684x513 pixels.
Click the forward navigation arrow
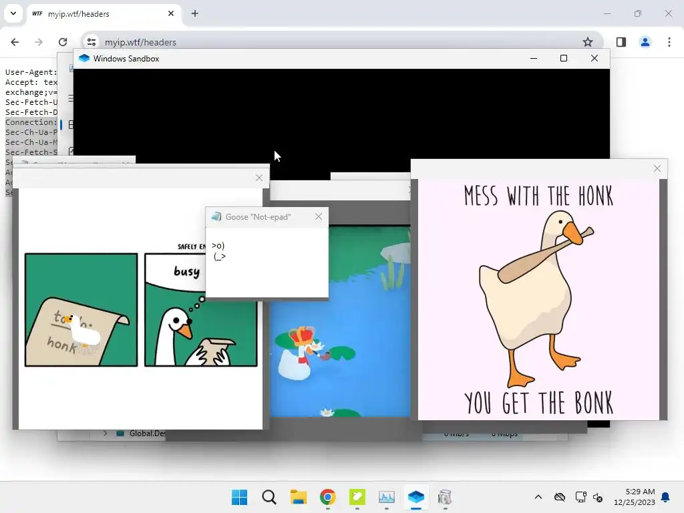click(38, 42)
